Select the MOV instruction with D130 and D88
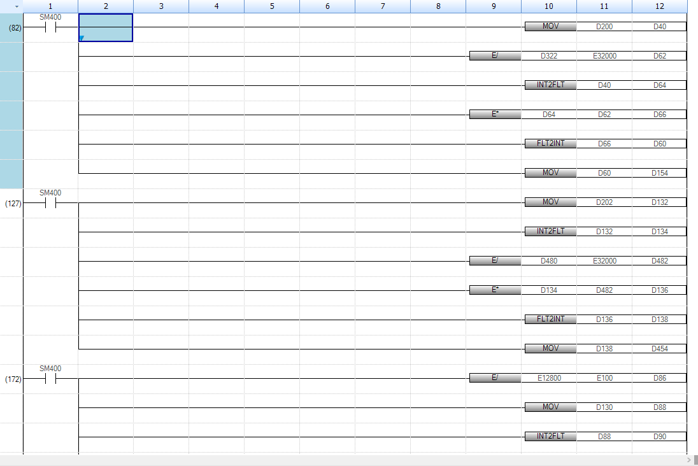698x466 pixels. (550, 407)
